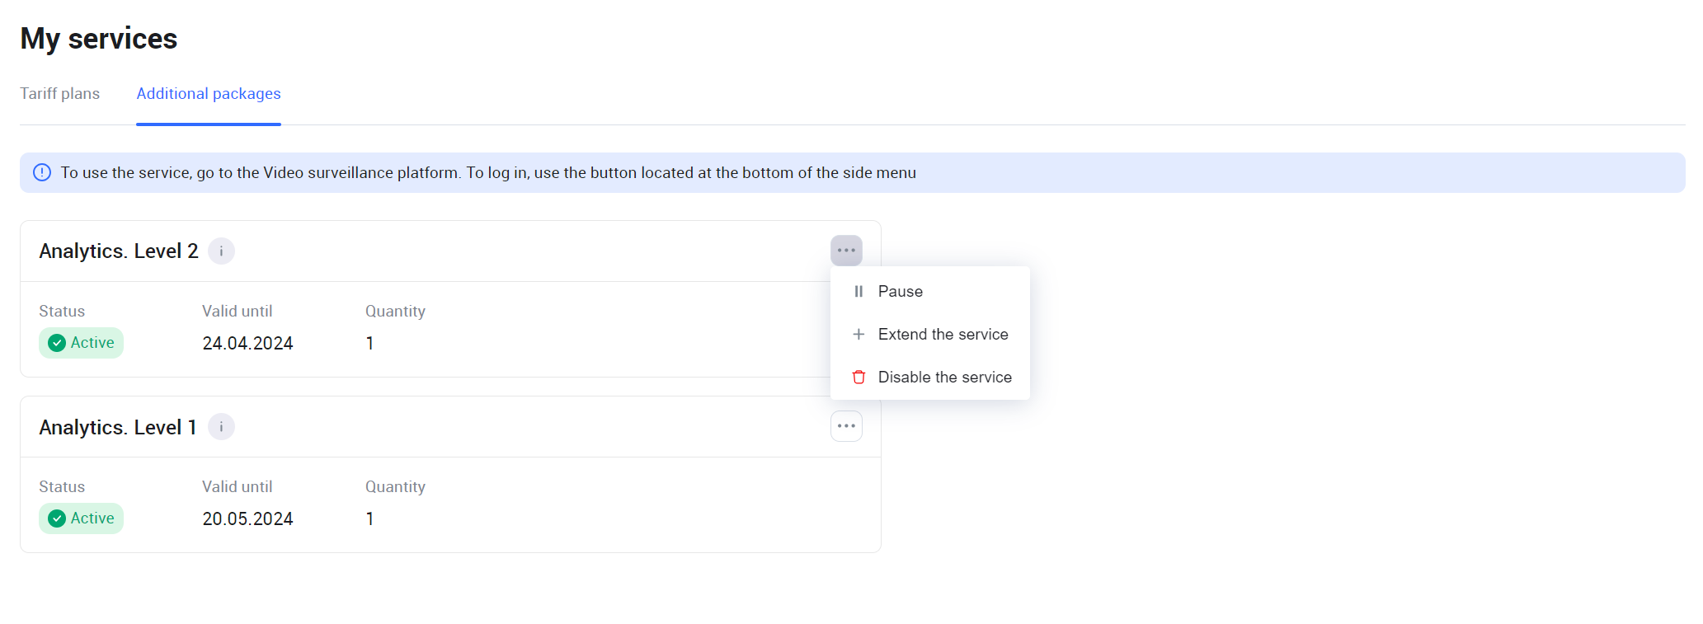Click the blue info icon in the notice banner
Screen dimensions: 1703x624
(x=42, y=172)
